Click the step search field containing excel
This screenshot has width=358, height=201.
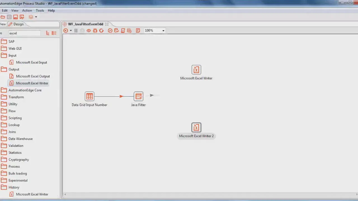point(24,33)
